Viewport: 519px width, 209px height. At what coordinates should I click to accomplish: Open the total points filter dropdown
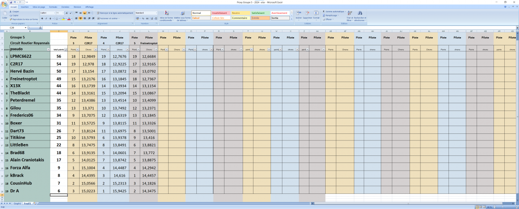66,50
